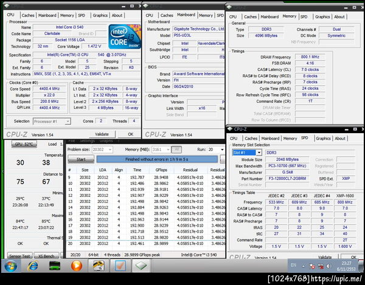Switch to Caches tab in the CPU window

point(28,15)
